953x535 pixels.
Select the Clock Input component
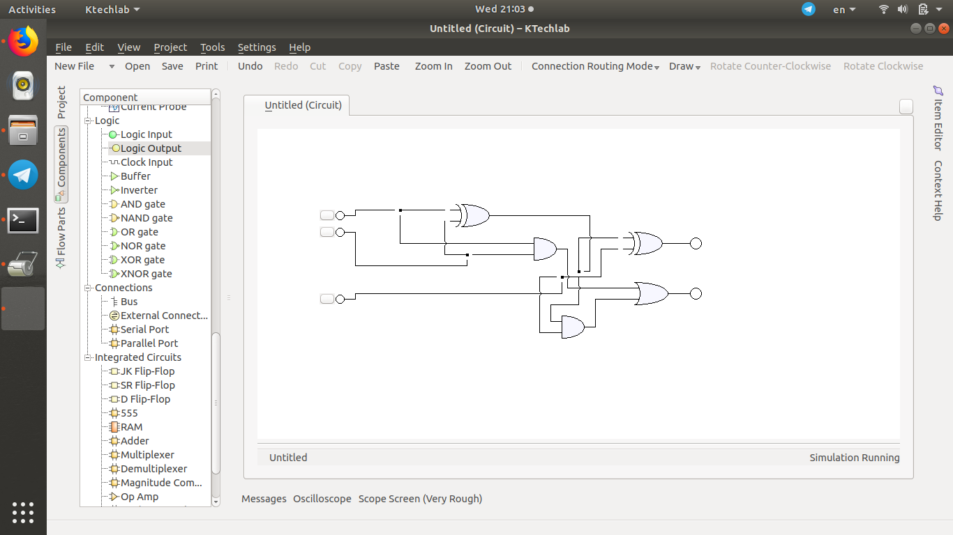pyautogui.click(x=146, y=162)
